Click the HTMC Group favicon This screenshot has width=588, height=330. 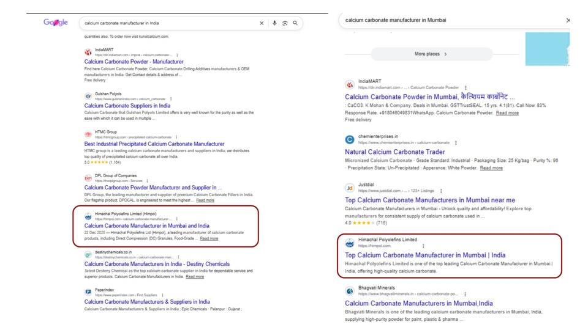pos(88,134)
